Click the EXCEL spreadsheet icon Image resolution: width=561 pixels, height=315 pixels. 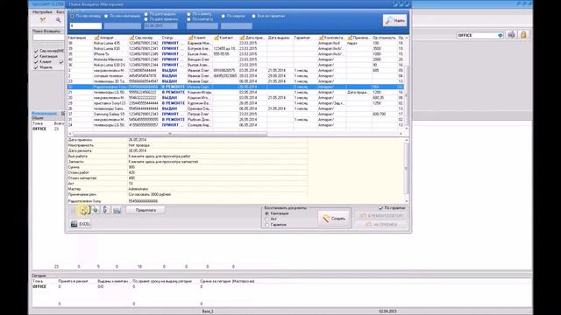74,224
